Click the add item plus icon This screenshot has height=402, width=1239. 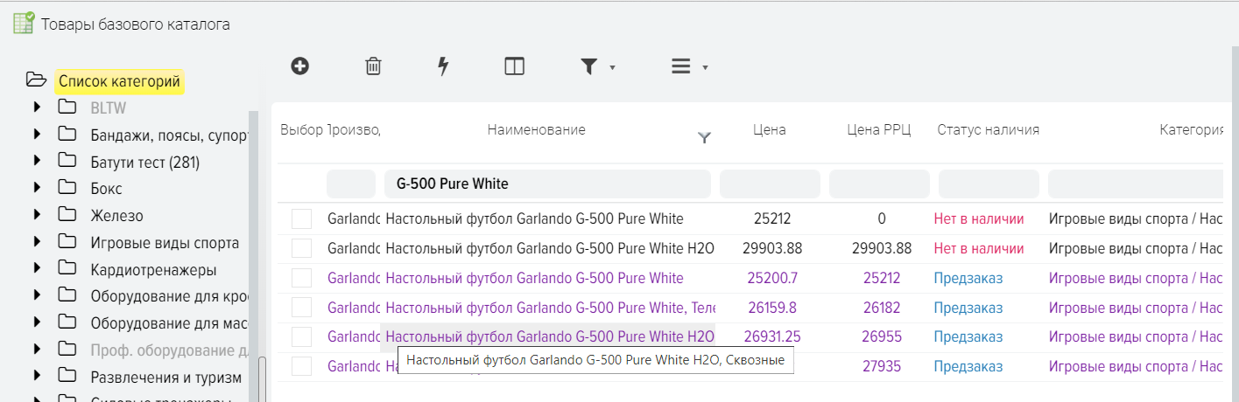pyautogui.click(x=300, y=66)
